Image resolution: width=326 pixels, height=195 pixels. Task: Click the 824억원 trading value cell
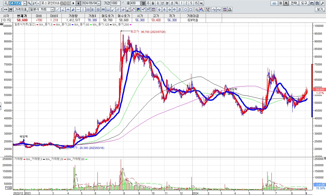click(193, 20)
